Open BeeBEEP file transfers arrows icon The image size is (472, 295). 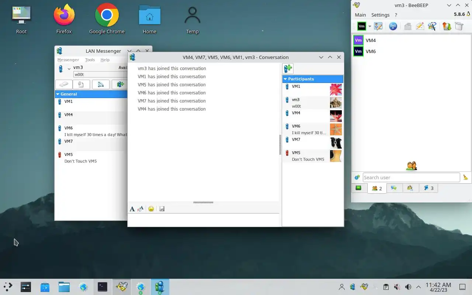click(x=447, y=26)
